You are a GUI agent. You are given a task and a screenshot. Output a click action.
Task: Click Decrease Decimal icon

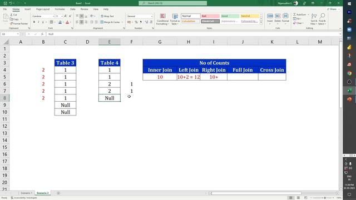[151, 22]
